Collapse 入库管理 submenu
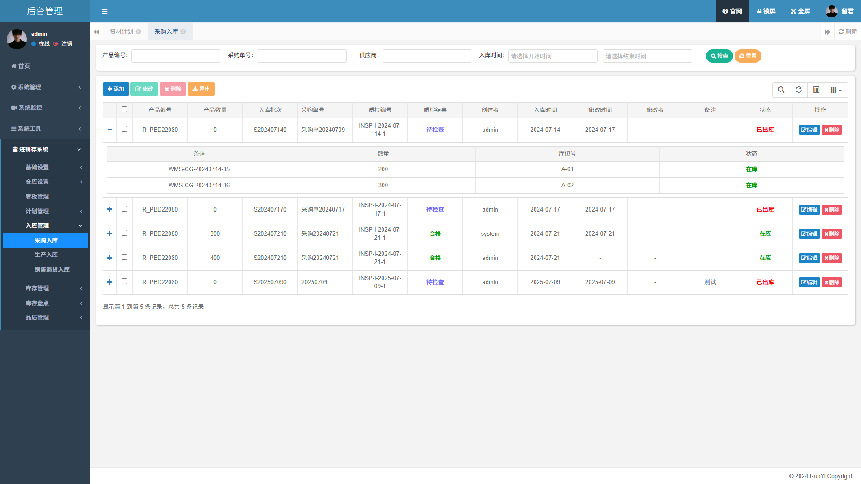Viewport: 861px width, 484px height. [45, 225]
